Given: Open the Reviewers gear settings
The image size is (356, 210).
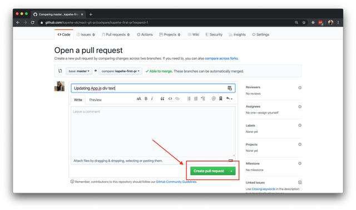Looking at the screenshot, I should click(300, 88).
